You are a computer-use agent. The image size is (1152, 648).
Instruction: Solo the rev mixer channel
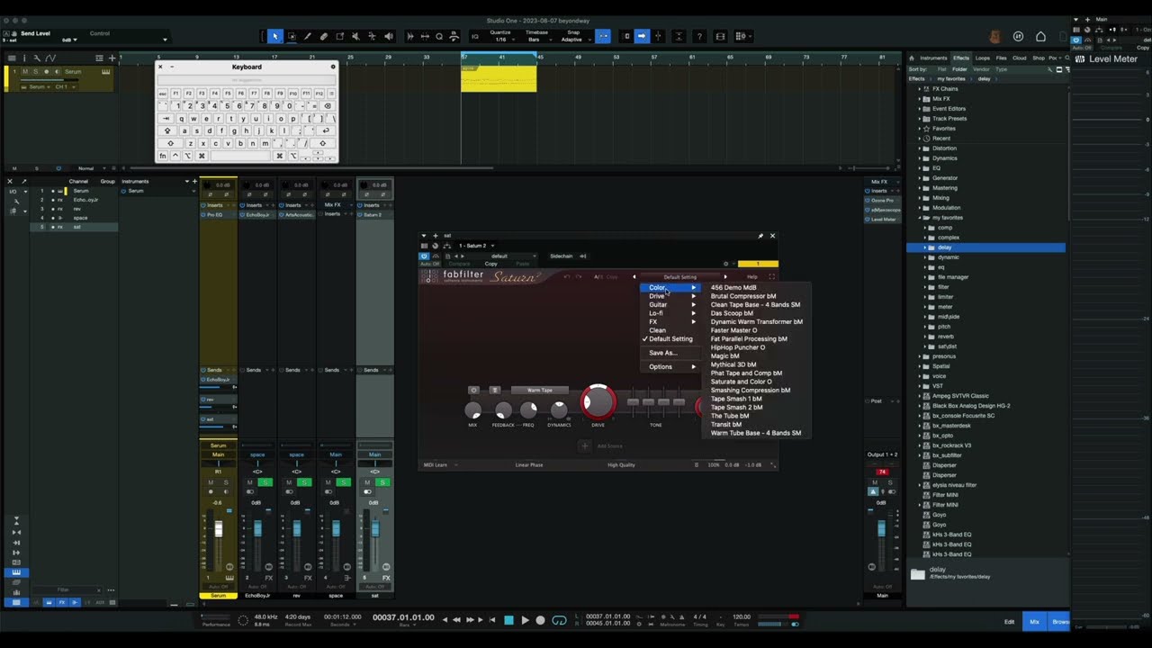pyautogui.click(x=304, y=482)
